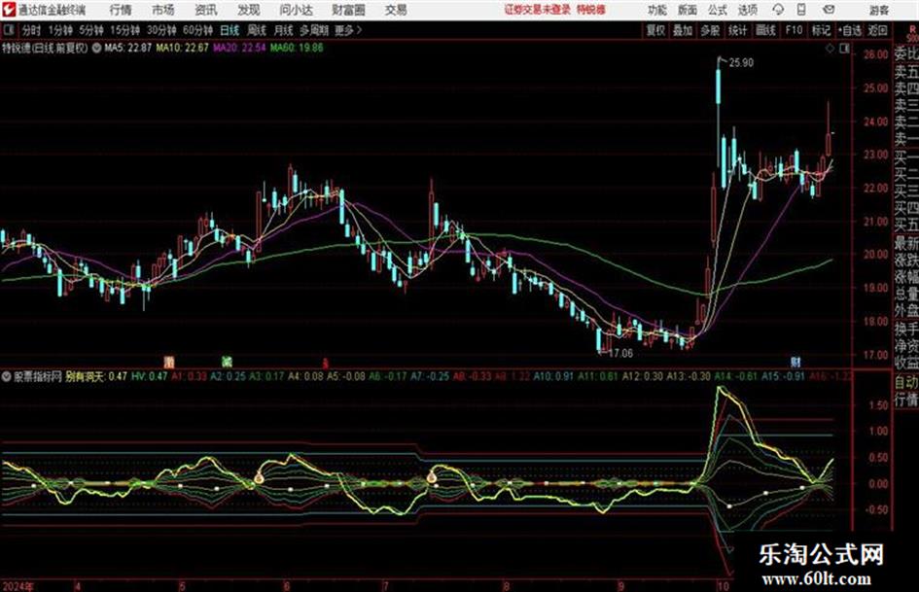This screenshot has width=919, height=592.
Task: Expand 股票指标网 sub-indicator dropdown arrow
Action: [6, 376]
